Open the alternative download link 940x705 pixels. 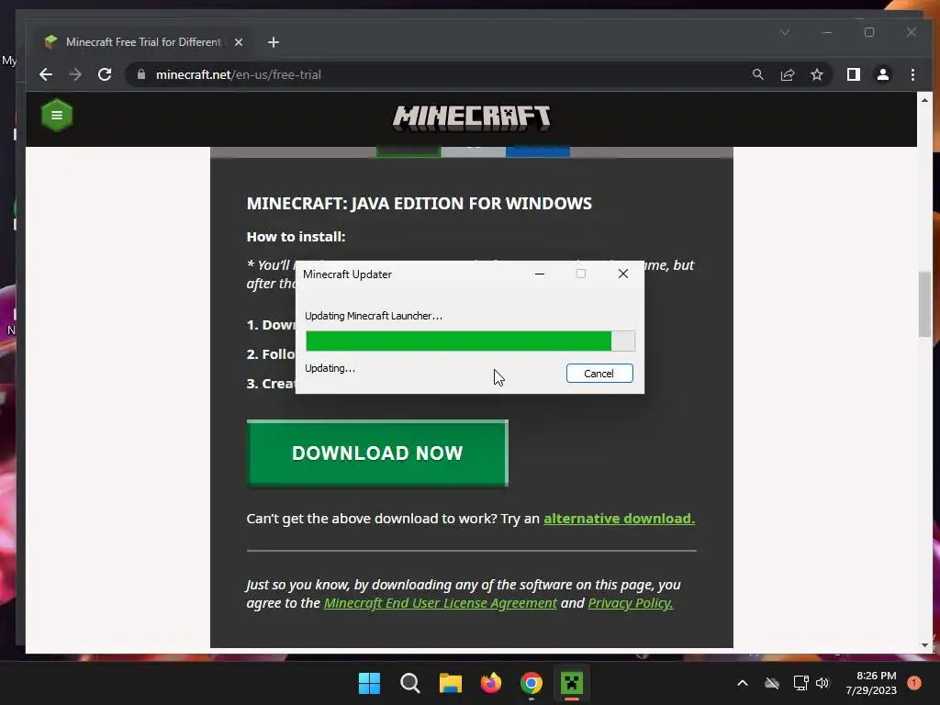click(x=620, y=519)
